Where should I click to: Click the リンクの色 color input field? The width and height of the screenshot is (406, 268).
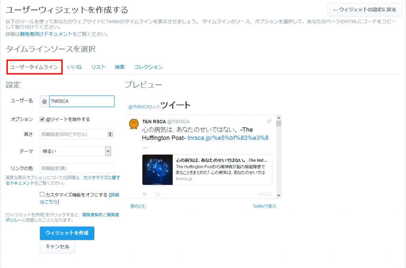click(x=77, y=168)
